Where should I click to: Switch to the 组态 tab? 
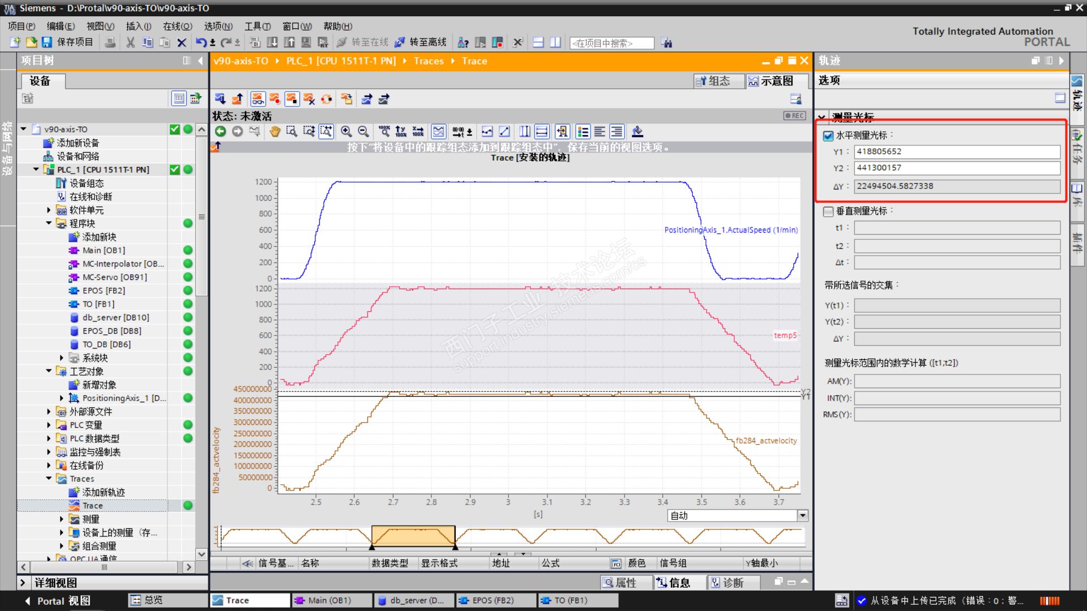[x=713, y=81]
